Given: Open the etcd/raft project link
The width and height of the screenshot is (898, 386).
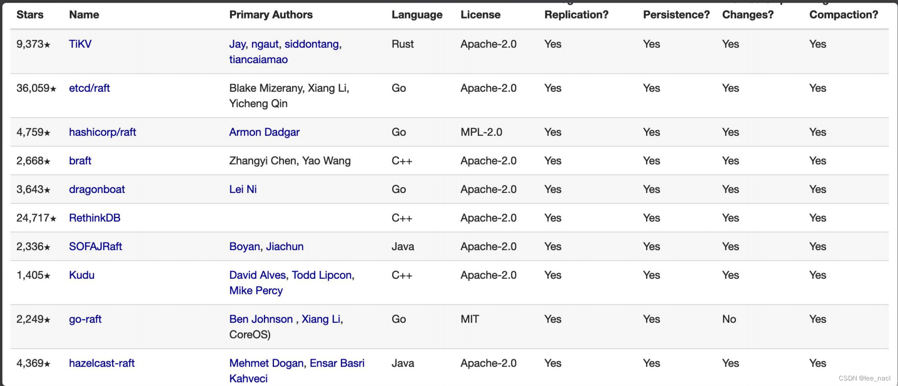Looking at the screenshot, I should click(89, 88).
